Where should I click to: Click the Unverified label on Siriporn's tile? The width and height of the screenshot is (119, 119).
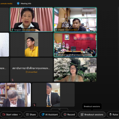click(x=29, y=30)
